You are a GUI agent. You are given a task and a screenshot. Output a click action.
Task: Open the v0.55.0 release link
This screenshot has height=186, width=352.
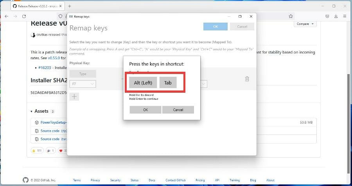click(x=54, y=58)
